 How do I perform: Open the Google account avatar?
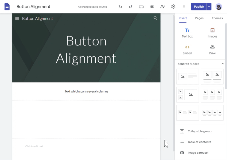(x=219, y=7)
